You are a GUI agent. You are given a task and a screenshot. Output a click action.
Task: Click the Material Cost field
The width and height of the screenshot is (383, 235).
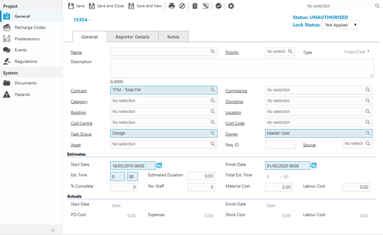click(279, 187)
